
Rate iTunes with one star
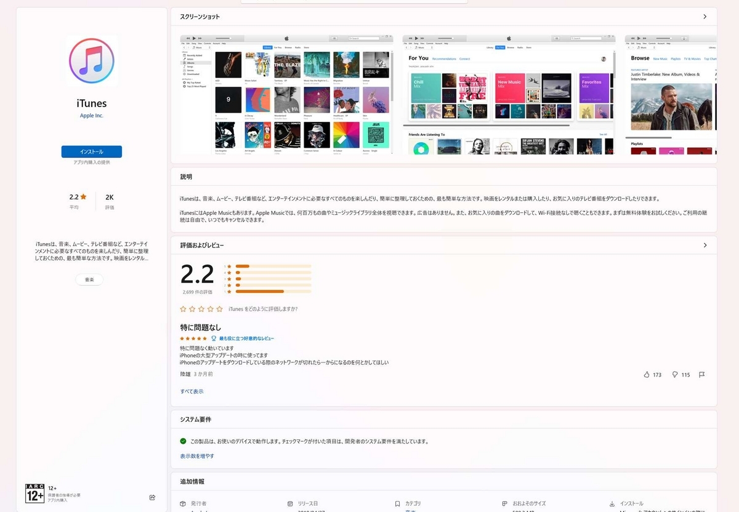[x=183, y=309]
